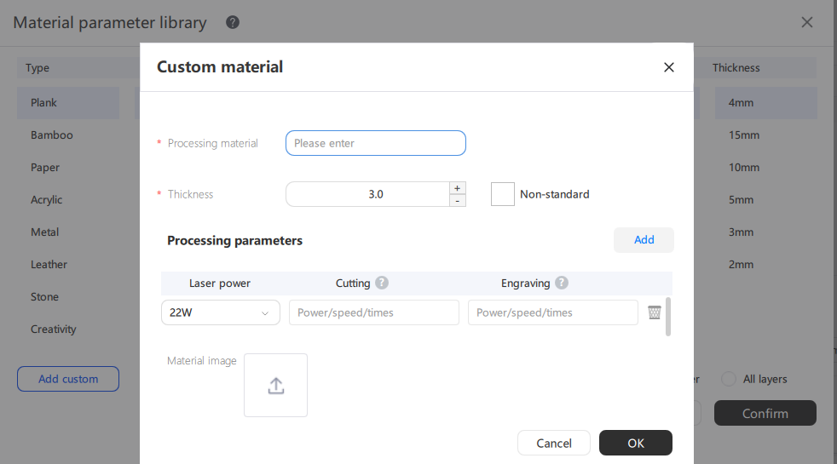Click Cancel in the Custom material dialog
This screenshot has height=464, width=837.
pyautogui.click(x=553, y=443)
